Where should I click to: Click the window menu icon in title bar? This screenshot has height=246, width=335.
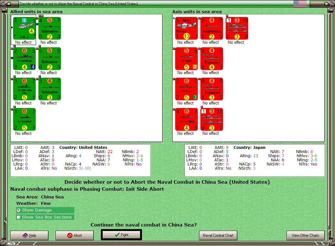tap(8, 4)
